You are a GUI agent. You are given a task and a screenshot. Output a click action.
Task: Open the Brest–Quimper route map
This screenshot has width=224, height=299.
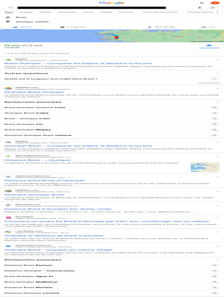112,36
